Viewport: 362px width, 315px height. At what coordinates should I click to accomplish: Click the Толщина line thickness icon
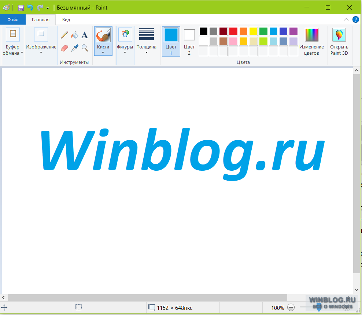[x=146, y=34]
